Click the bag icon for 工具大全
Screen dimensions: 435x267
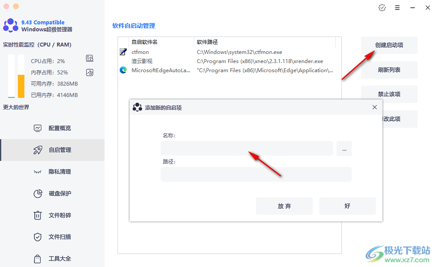coord(37,259)
